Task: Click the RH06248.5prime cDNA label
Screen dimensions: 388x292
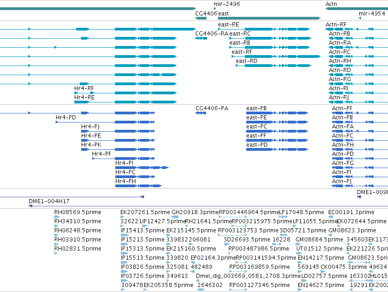Action: click(78, 231)
